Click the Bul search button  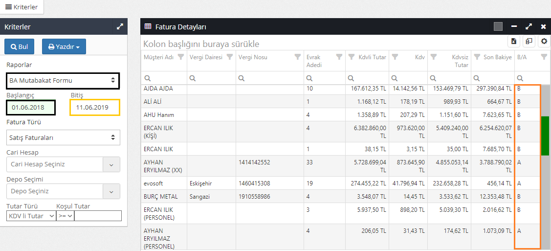point(20,46)
